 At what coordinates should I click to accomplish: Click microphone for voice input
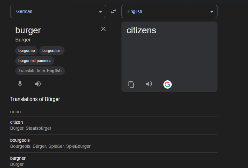point(20,84)
